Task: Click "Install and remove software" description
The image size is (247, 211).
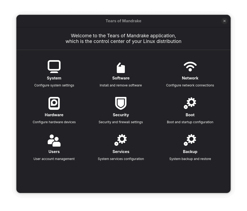Action: [x=121, y=85]
